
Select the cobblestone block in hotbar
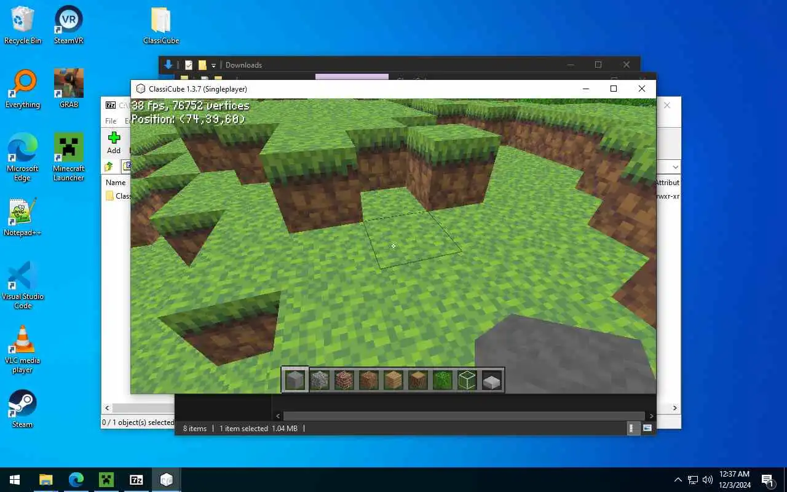[x=320, y=380]
